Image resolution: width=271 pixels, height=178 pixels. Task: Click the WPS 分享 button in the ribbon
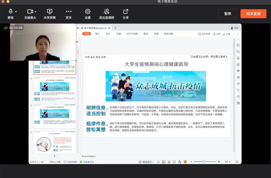(x=226, y=34)
